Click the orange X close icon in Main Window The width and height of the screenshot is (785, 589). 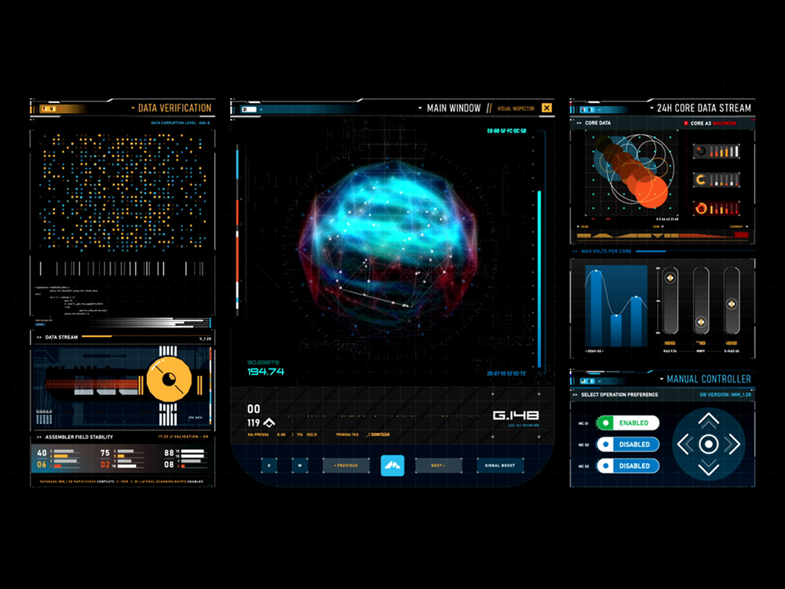click(x=546, y=108)
